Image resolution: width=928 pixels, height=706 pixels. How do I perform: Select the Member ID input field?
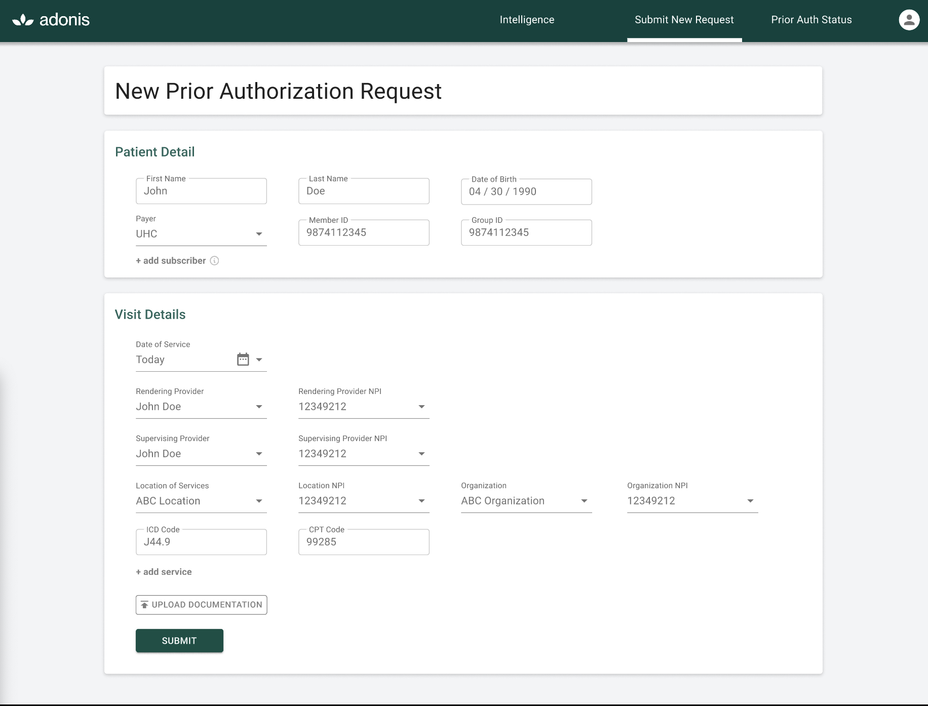click(x=364, y=232)
